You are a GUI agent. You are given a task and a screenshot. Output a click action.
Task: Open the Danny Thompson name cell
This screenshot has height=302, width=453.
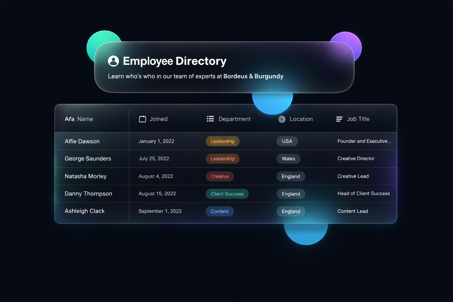88,194
